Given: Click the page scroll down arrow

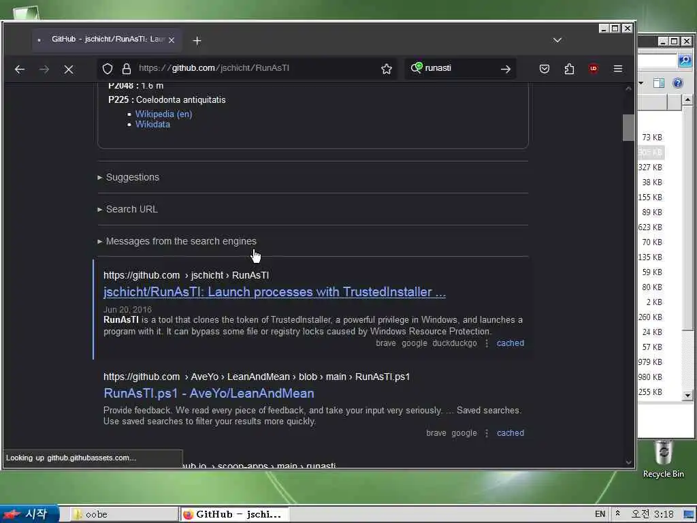Looking at the screenshot, I should [628, 462].
